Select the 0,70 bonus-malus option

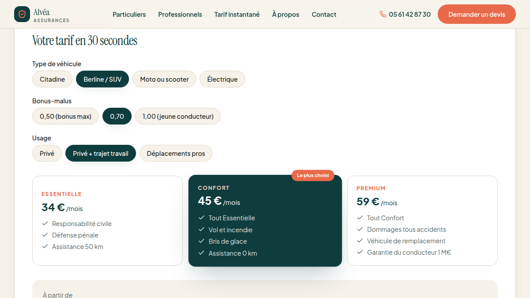tap(117, 116)
